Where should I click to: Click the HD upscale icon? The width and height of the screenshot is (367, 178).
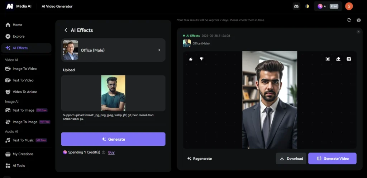pos(349,59)
